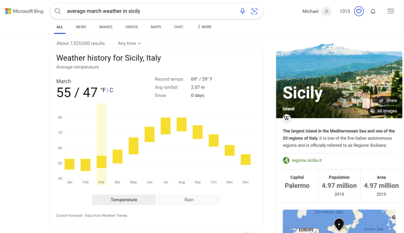Click the search magnifier icon
The height and width of the screenshot is (233, 404).
click(58, 11)
